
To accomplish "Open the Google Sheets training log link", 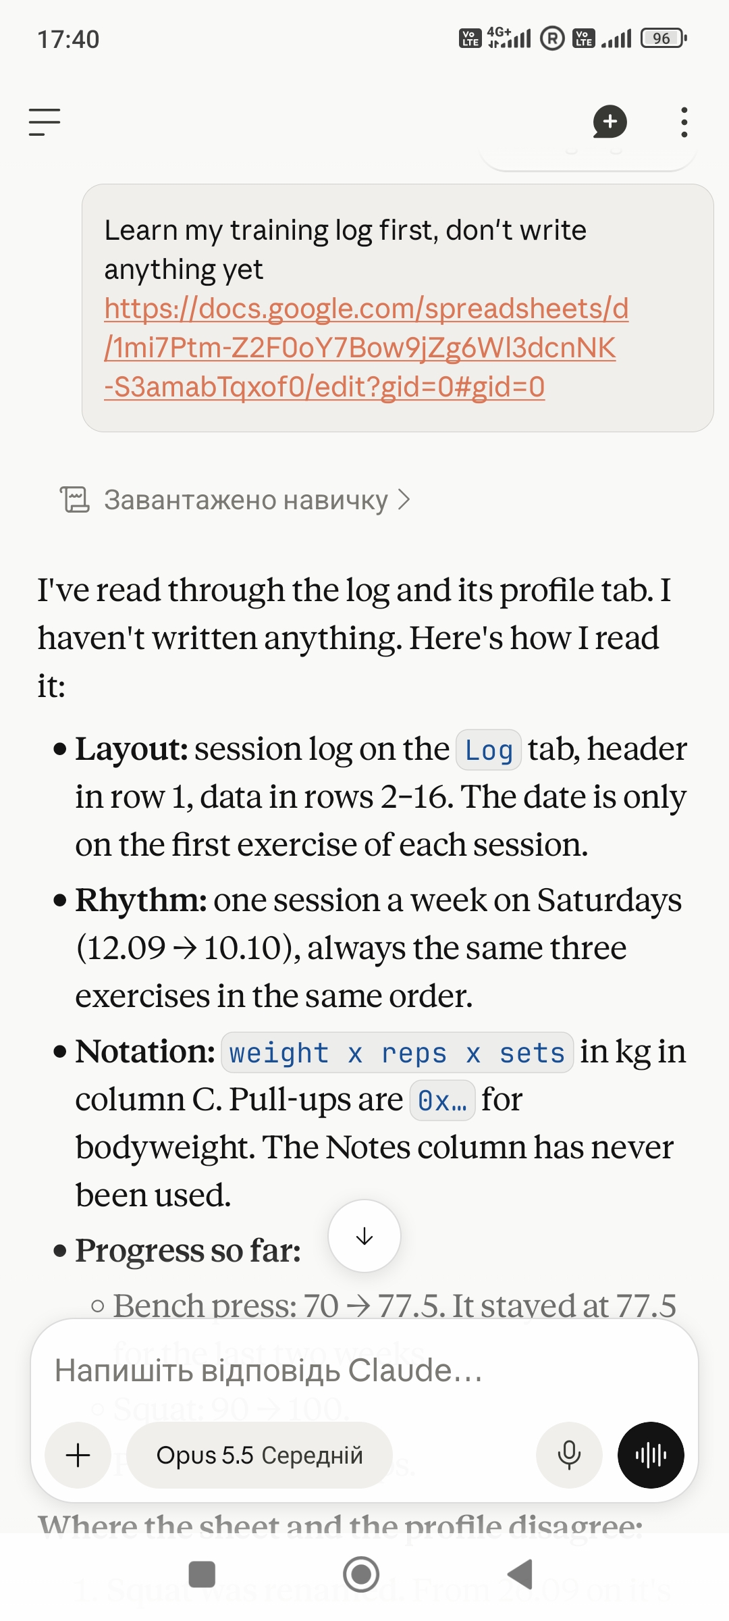I will click(x=366, y=347).
